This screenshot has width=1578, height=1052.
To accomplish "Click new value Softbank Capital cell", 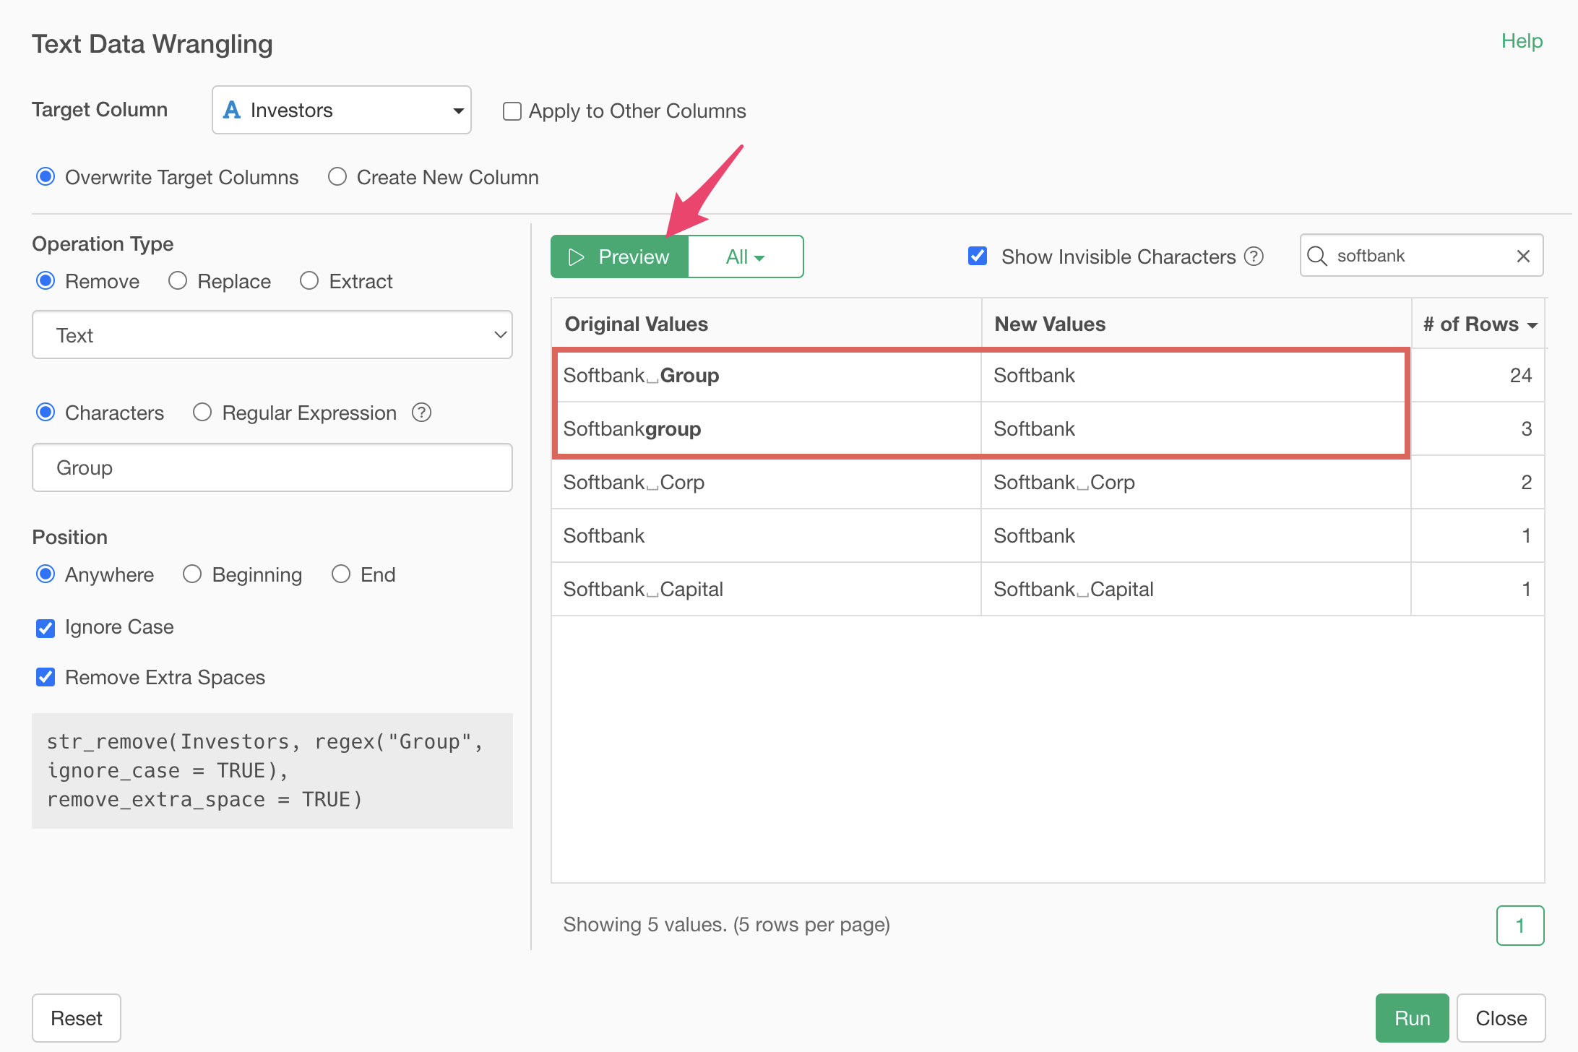I will [x=1196, y=590].
